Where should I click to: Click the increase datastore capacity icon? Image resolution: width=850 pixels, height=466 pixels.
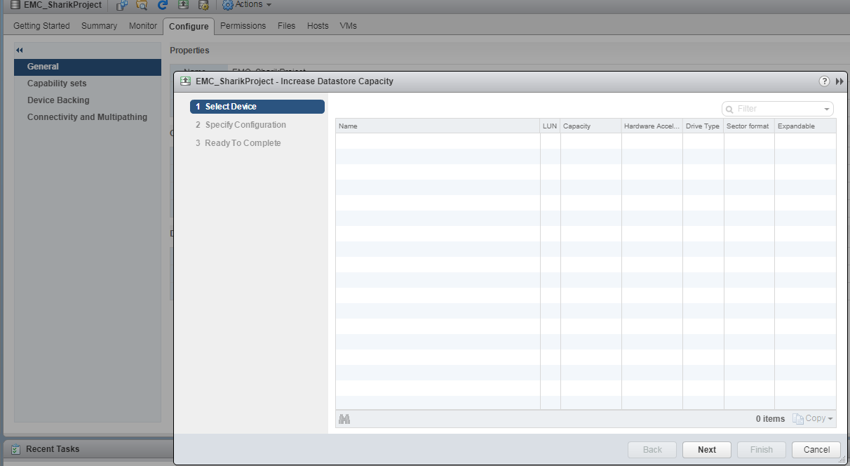182,5
